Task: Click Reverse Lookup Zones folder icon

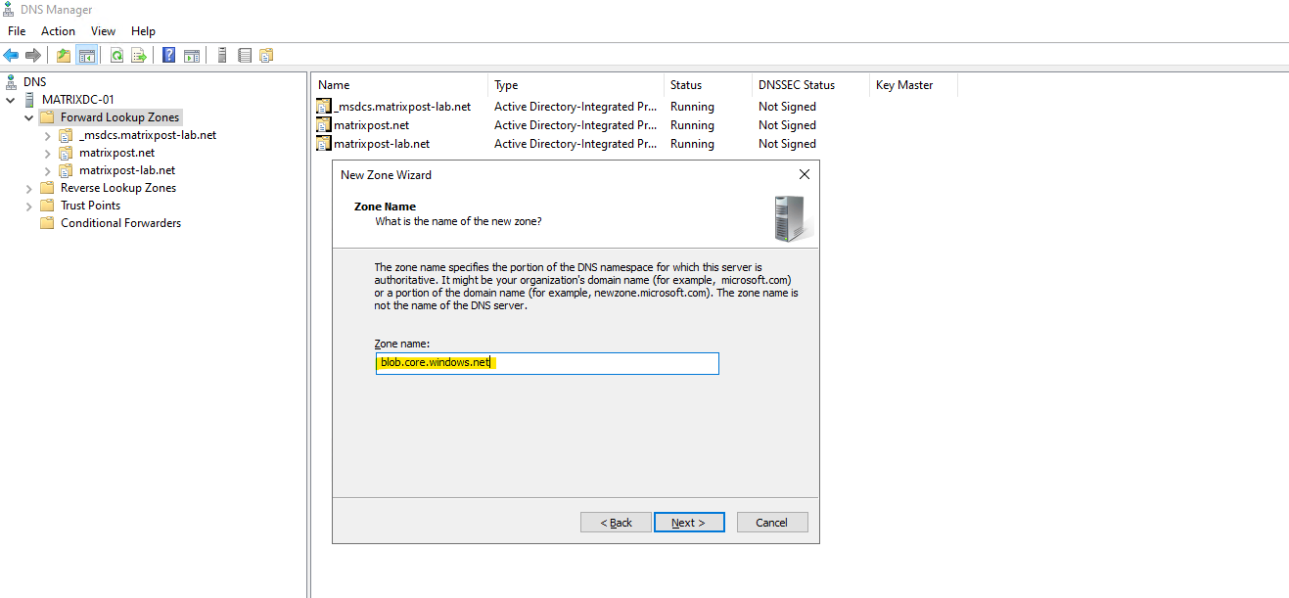Action: 47,188
